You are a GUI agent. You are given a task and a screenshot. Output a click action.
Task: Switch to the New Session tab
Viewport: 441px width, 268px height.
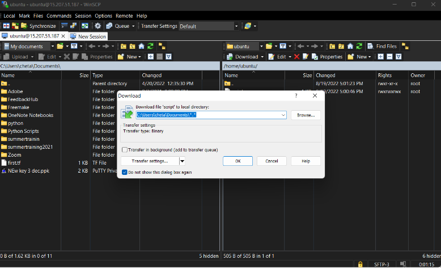coord(88,36)
